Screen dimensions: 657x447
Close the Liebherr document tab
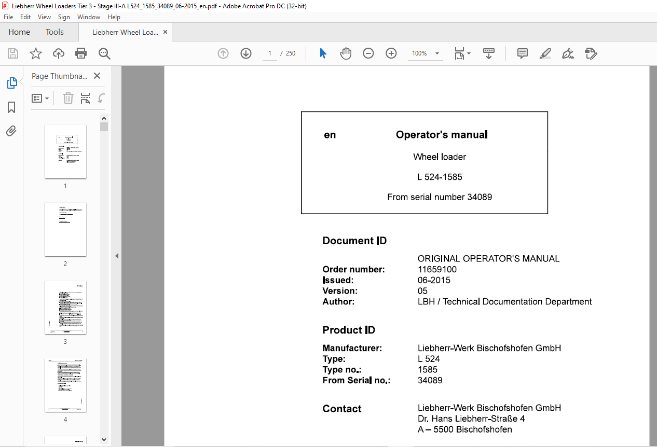pyautogui.click(x=166, y=32)
